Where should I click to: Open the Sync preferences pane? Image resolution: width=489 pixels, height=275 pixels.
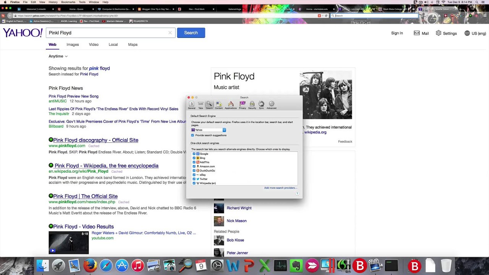[261, 105]
